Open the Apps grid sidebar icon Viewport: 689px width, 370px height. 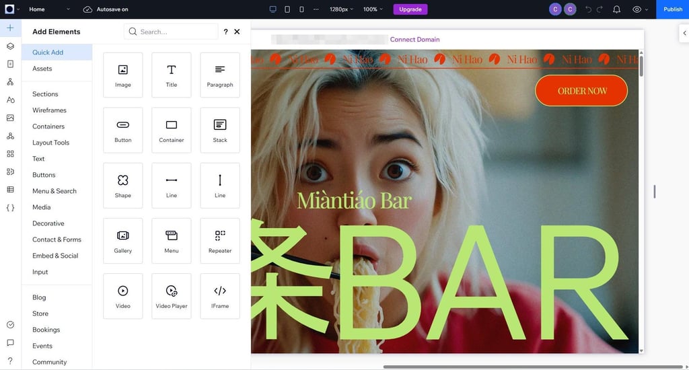tap(11, 154)
